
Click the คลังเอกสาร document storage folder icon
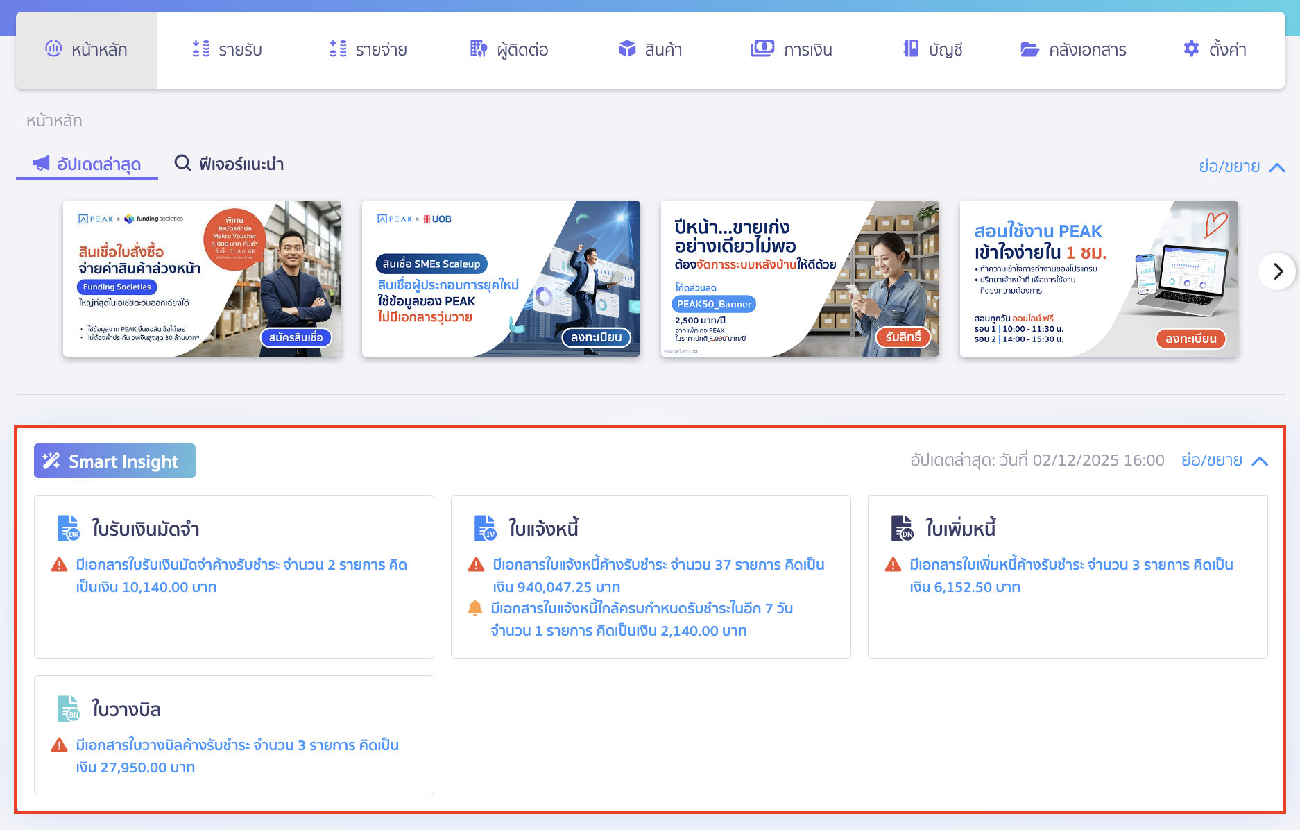click(1031, 49)
